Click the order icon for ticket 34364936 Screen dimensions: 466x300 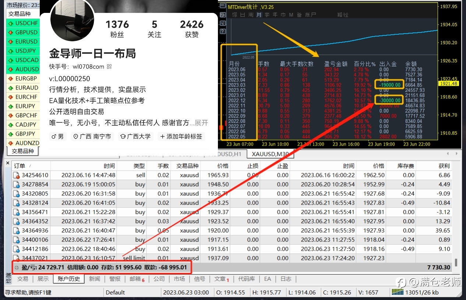[16, 231]
